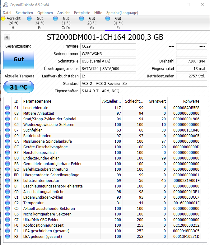Select the H: drive with Vorsicht status
This screenshot has height=245, width=210.
(x=14, y=23)
